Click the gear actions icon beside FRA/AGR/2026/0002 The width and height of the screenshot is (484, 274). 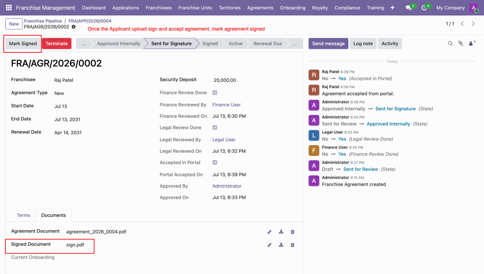(x=74, y=27)
